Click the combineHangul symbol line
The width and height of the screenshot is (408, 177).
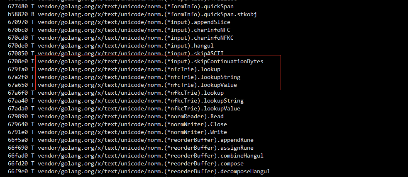136,155
